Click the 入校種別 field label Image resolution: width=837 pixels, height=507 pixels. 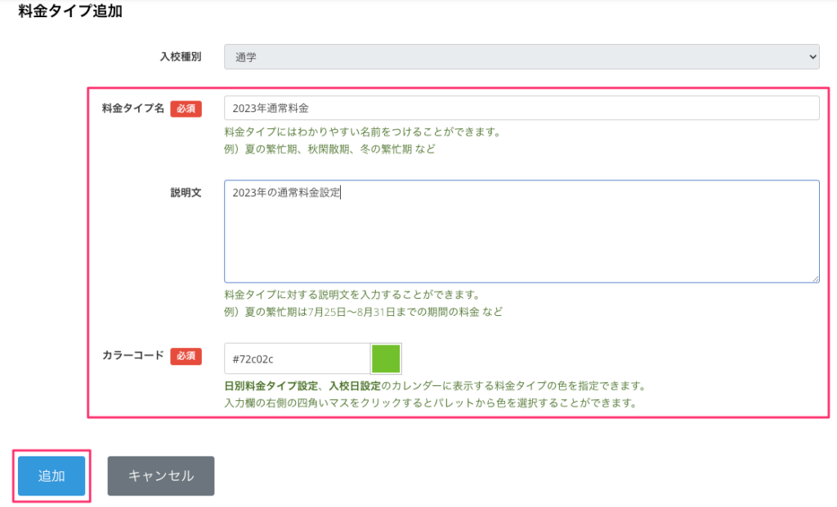(181, 56)
